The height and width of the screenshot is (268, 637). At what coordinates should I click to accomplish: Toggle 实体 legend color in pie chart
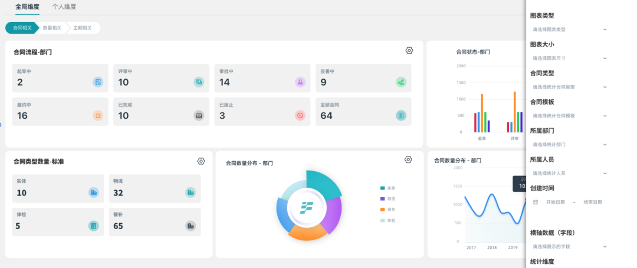pos(382,188)
